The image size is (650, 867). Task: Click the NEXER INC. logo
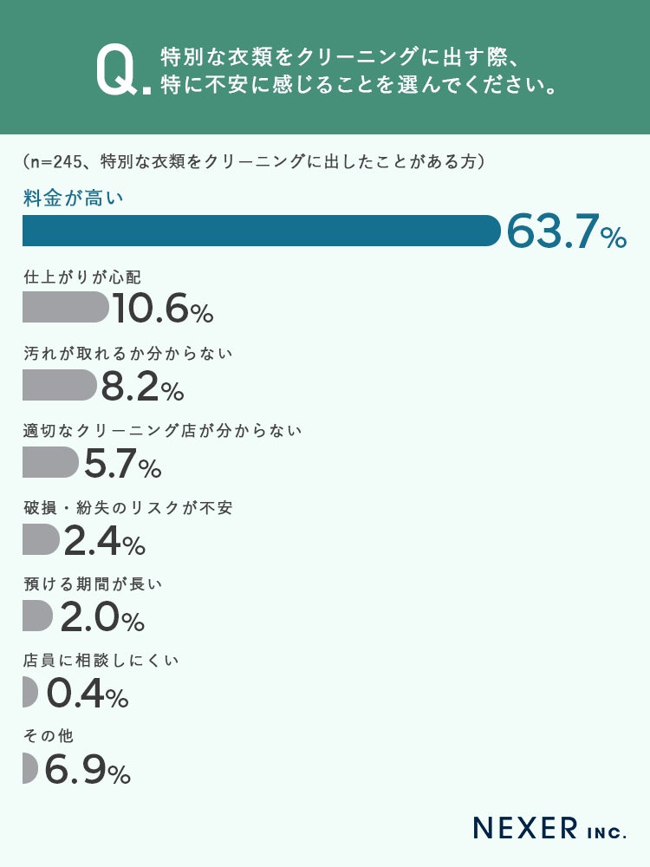click(549, 827)
